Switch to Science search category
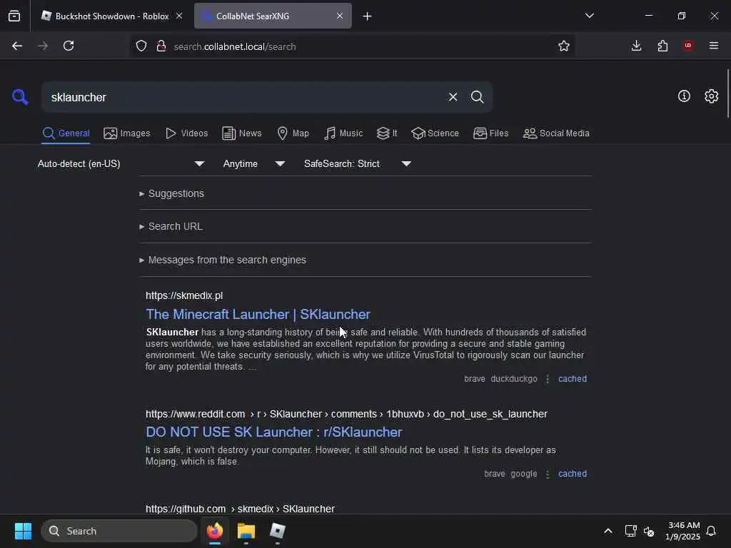 coord(435,133)
